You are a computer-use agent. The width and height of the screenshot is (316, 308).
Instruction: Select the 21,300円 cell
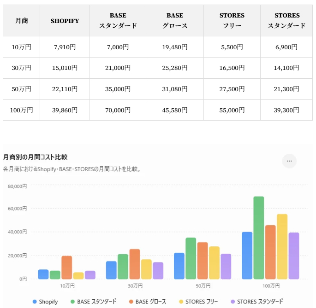[x=286, y=89]
